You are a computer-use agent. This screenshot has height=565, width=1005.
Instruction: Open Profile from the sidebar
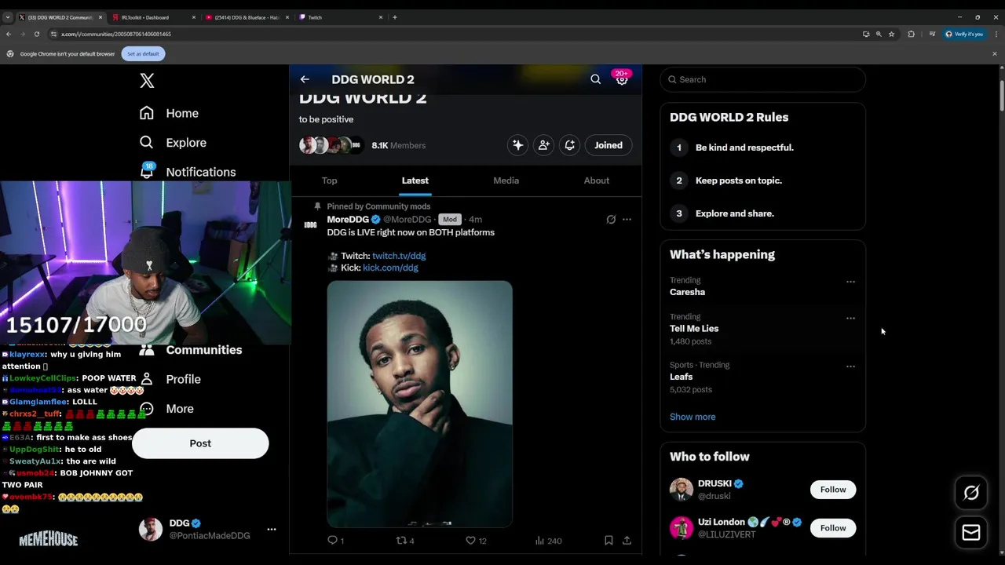(x=183, y=379)
